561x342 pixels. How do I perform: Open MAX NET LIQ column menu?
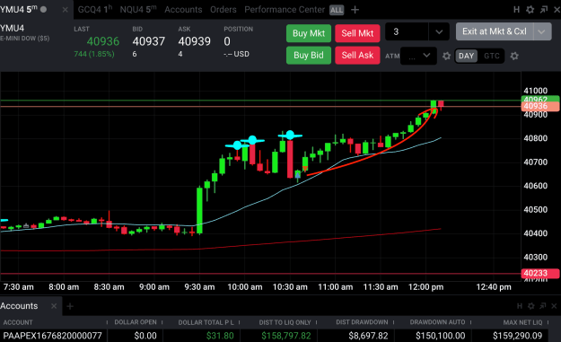click(548, 322)
